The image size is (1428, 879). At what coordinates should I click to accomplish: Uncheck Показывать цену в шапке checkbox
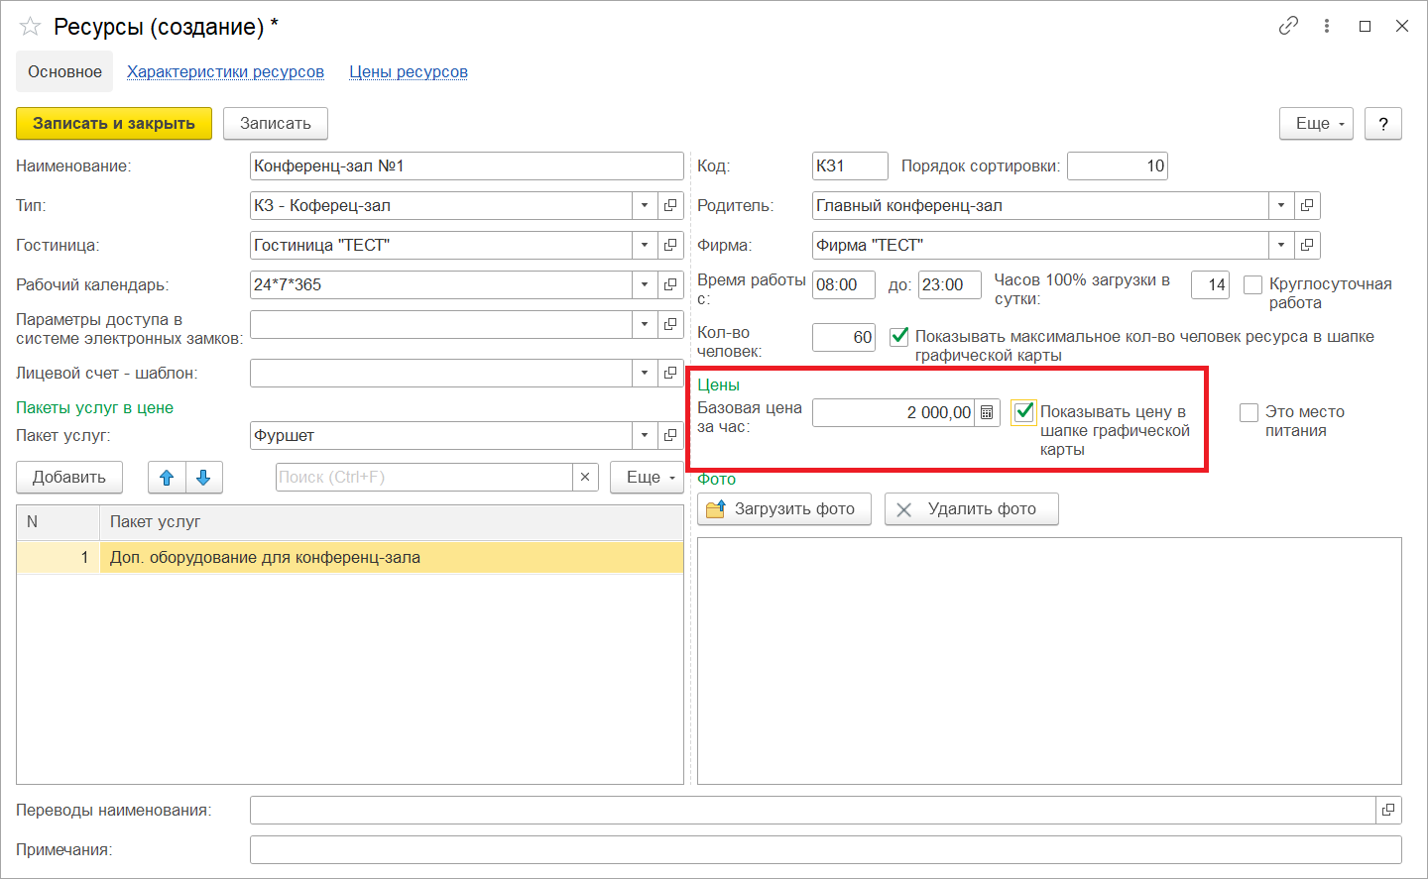[x=1024, y=412]
